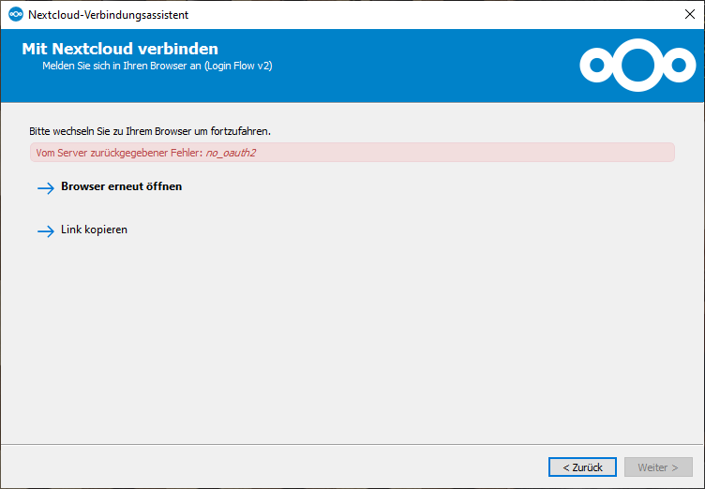The height and width of the screenshot is (489, 705).
Task: Click the Nextcloud-Verbindungsassistent window title text
Action: (x=109, y=15)
